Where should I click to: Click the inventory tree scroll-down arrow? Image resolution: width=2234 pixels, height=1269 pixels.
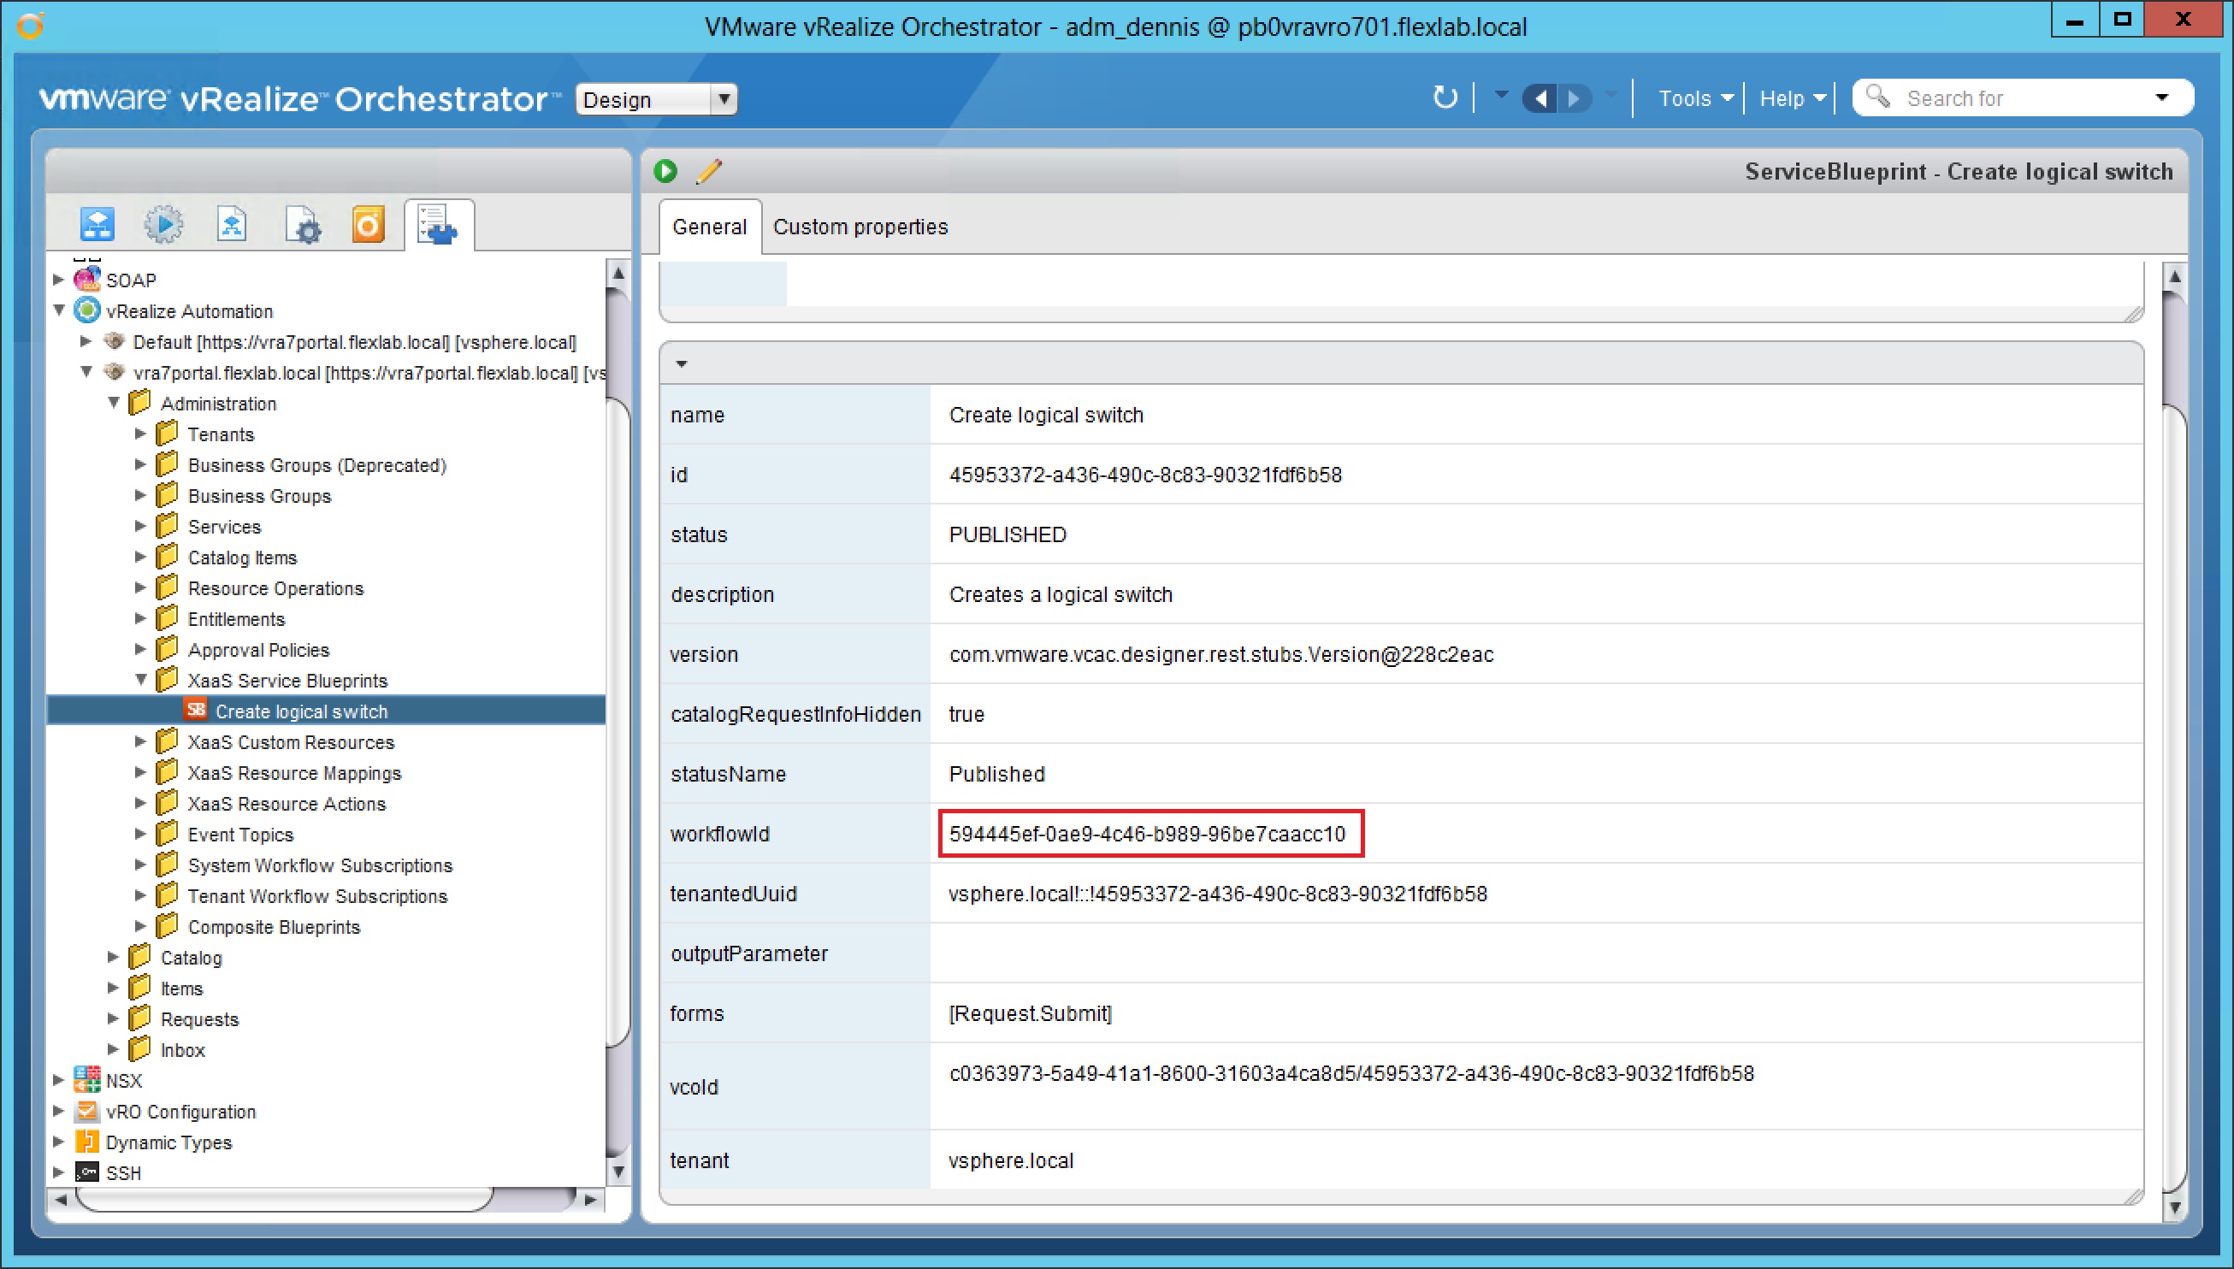618,1172
